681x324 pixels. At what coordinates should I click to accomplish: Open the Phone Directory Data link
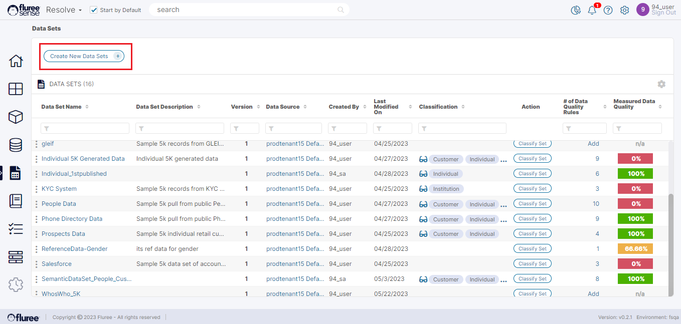tap(72, 219)
